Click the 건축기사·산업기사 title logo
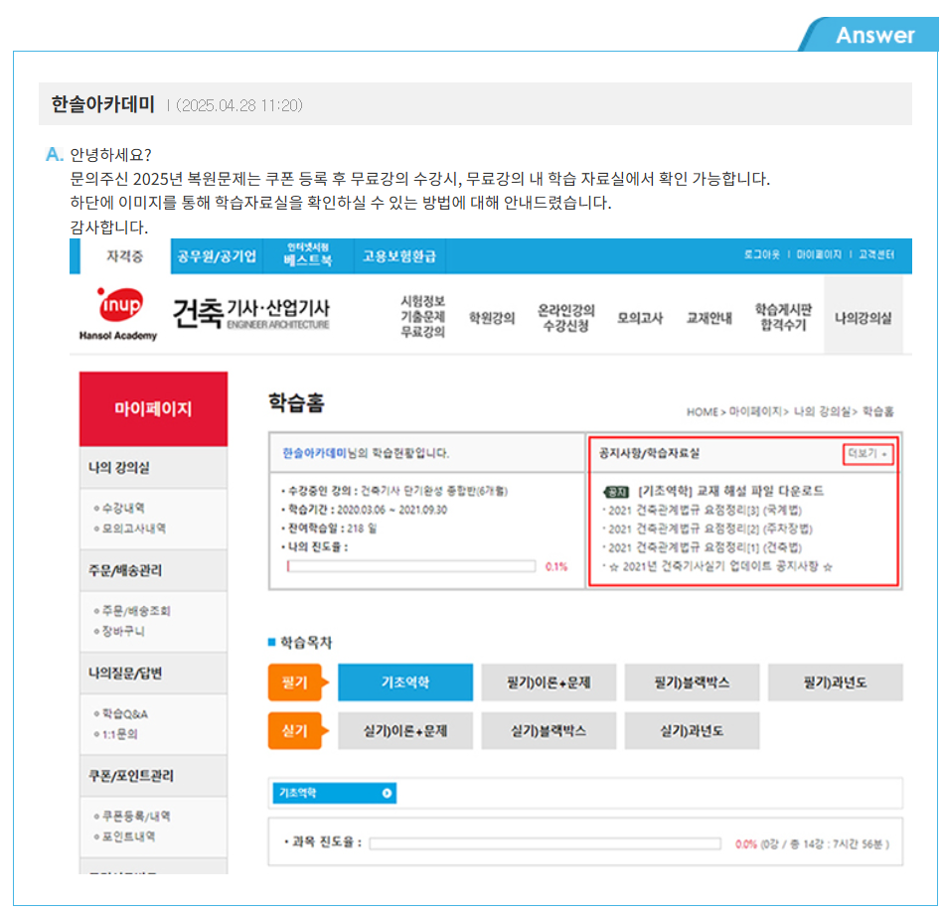 pos(251,314)
